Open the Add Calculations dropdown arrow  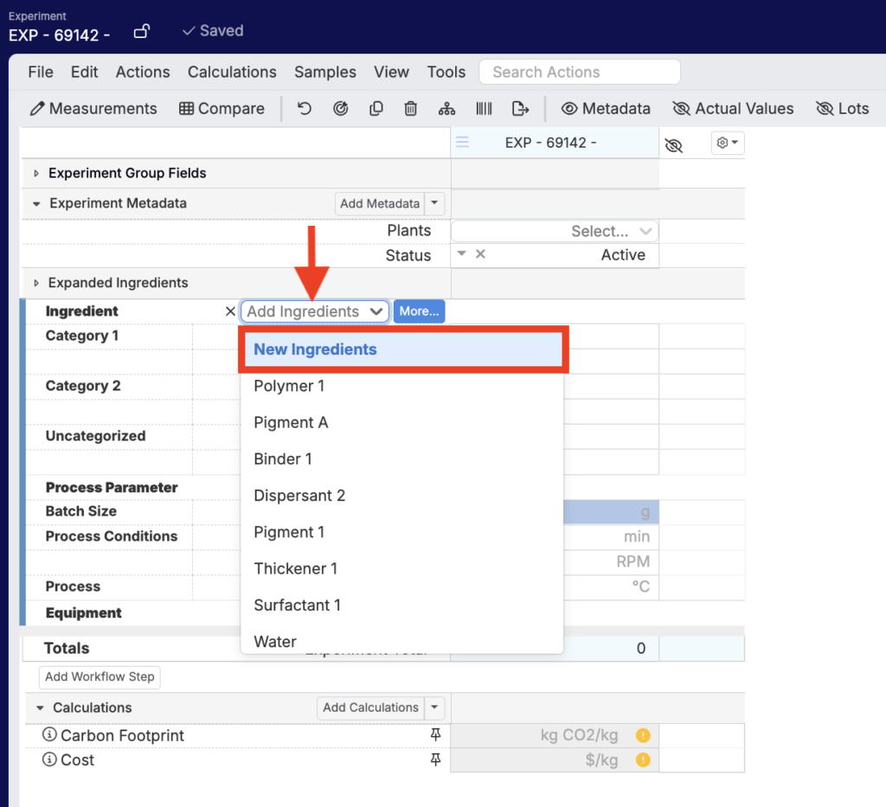click(x=434, y=707)
